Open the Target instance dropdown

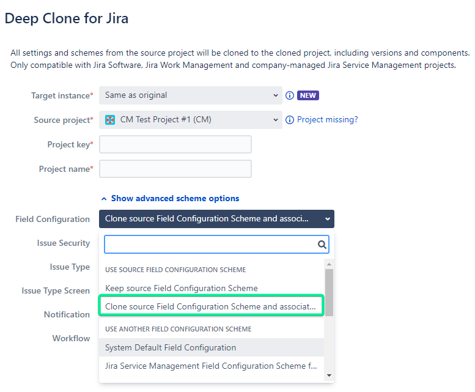click(x=191, y=95)
